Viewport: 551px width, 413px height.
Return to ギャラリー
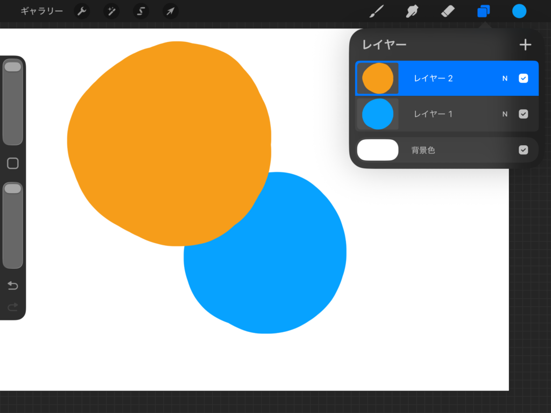[41, 11]
